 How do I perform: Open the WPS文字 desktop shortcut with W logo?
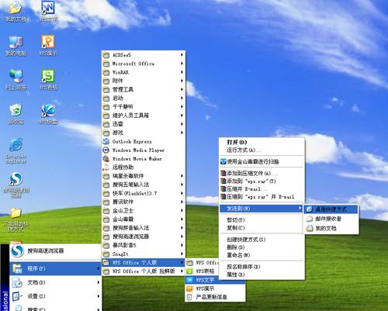(x=48, y=11)
